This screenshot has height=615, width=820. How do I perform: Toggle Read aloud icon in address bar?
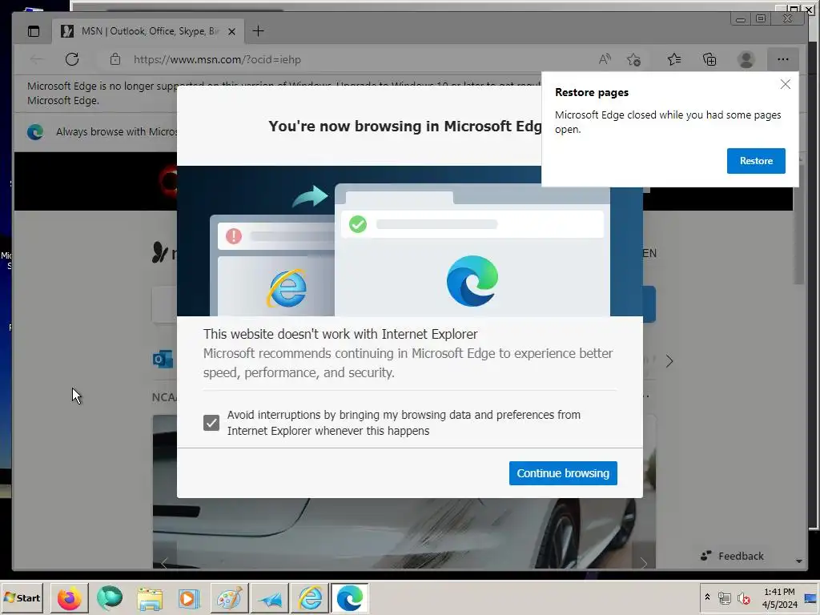pos(605,59)
